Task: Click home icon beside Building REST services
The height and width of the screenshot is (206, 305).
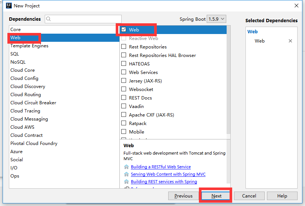Action: tap(126, 182)
